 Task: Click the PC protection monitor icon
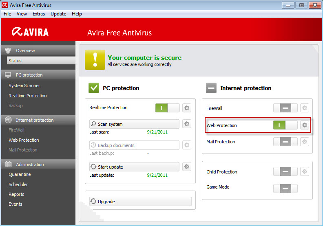tap(8, 75)
